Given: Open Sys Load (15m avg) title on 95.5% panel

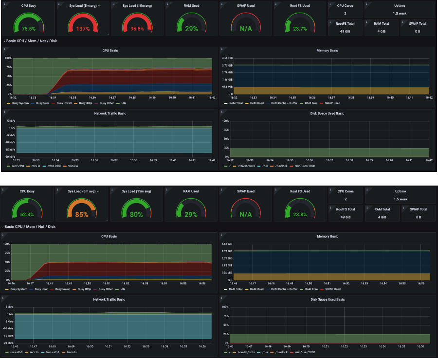Looking at the screenshot, I should (137, 5).
